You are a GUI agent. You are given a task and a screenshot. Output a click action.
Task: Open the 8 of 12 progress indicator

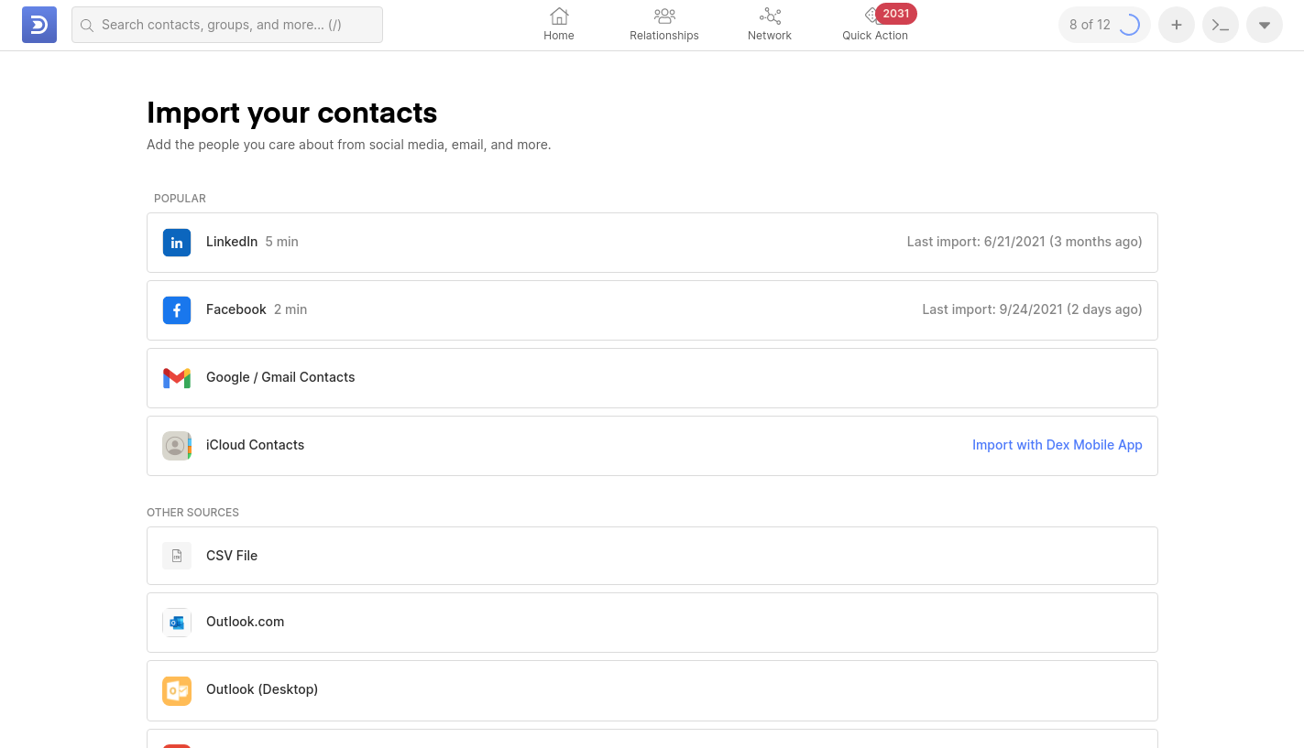(1104, 25)
